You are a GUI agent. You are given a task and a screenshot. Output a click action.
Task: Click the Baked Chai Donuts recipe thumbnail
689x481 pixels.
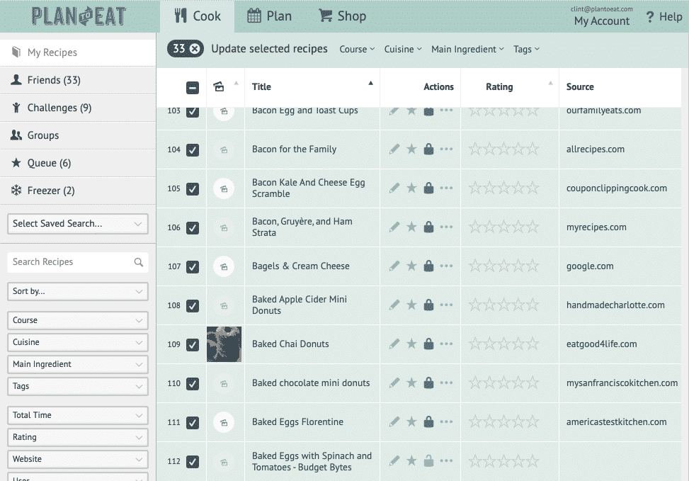click(224, 344)
